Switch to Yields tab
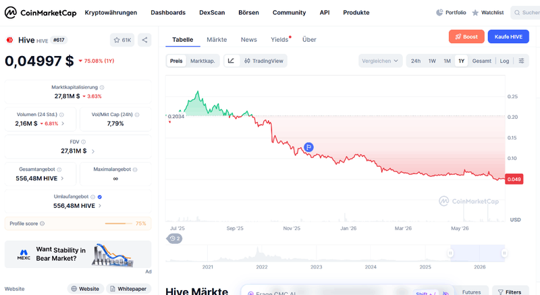 (279, 40)
